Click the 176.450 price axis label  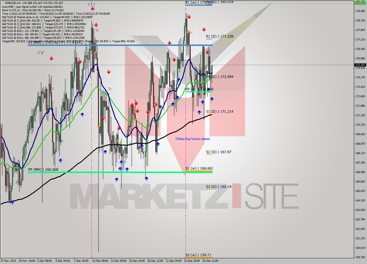[360, 49]
